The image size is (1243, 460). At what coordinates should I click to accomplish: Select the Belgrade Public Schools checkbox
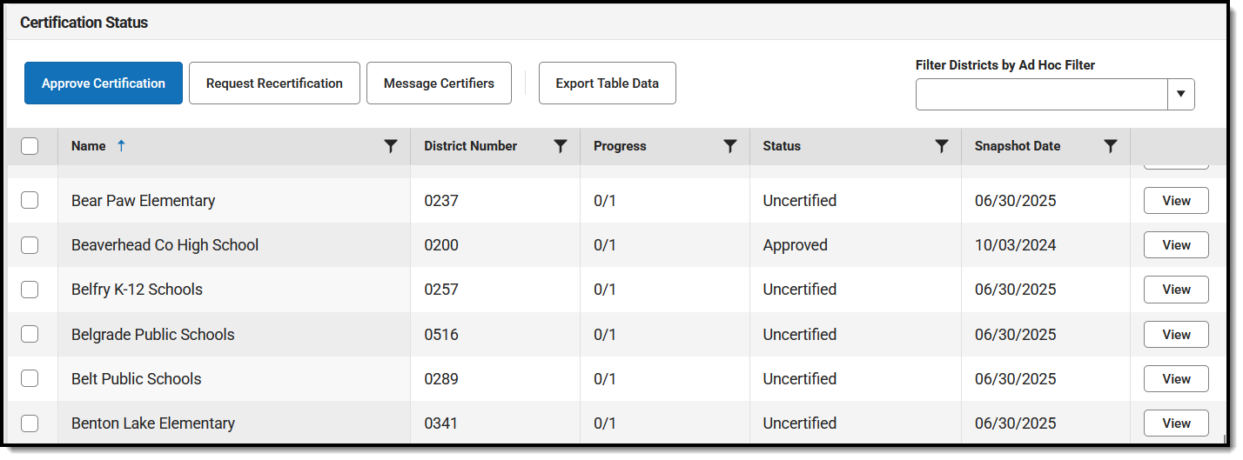30,334
